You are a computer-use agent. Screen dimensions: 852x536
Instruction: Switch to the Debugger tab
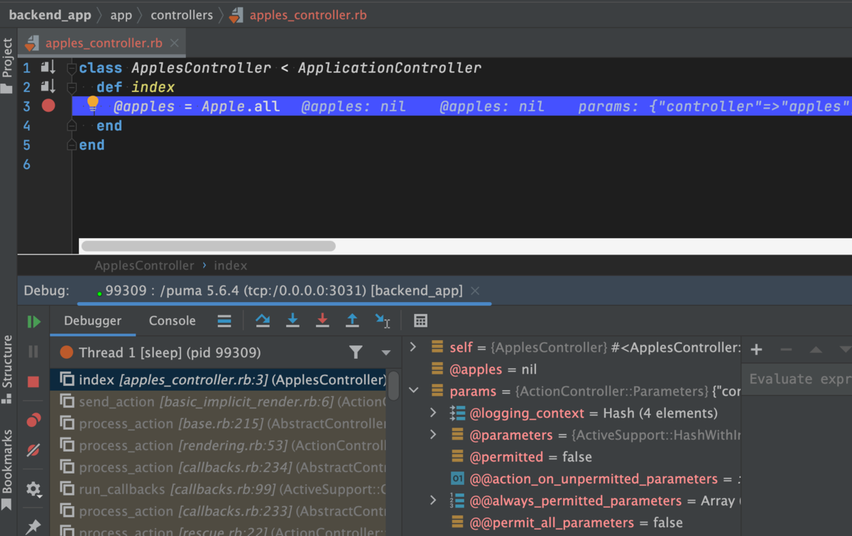coord(93,320)
